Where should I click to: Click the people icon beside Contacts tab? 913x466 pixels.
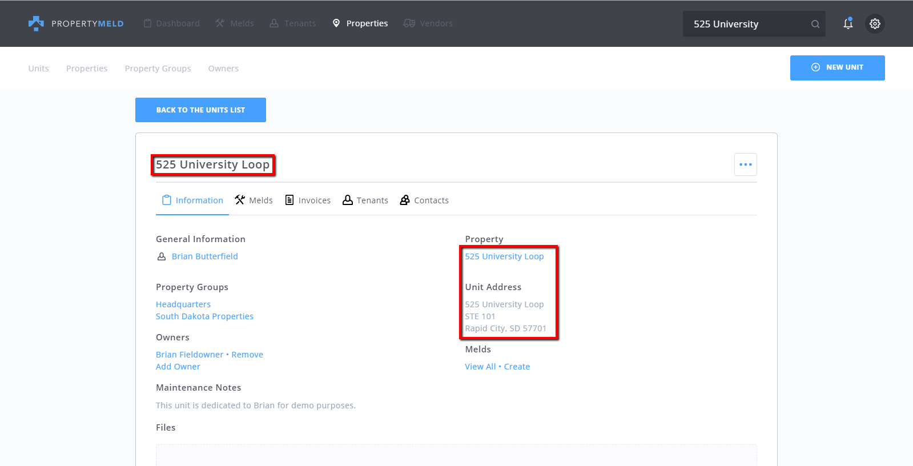(x=405, y=200)
